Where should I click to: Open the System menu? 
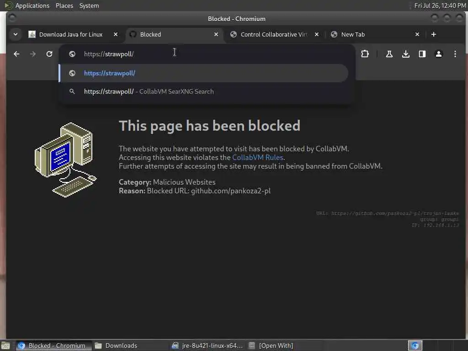89,5
